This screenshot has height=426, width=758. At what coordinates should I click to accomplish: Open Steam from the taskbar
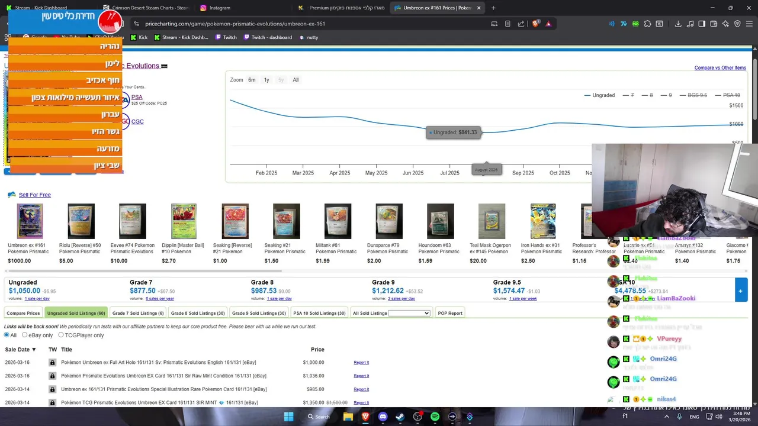pos(400,417)
